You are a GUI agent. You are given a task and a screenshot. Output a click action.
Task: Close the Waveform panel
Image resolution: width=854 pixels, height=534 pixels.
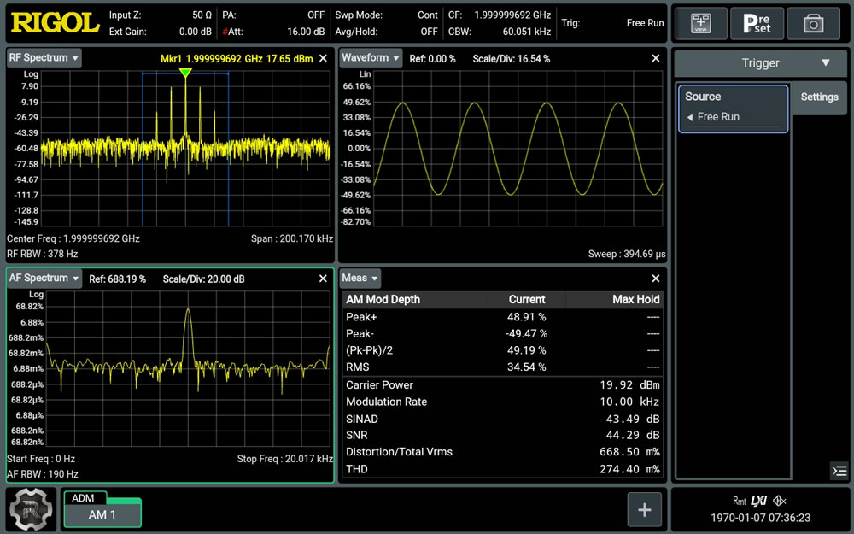click(656, 58)
